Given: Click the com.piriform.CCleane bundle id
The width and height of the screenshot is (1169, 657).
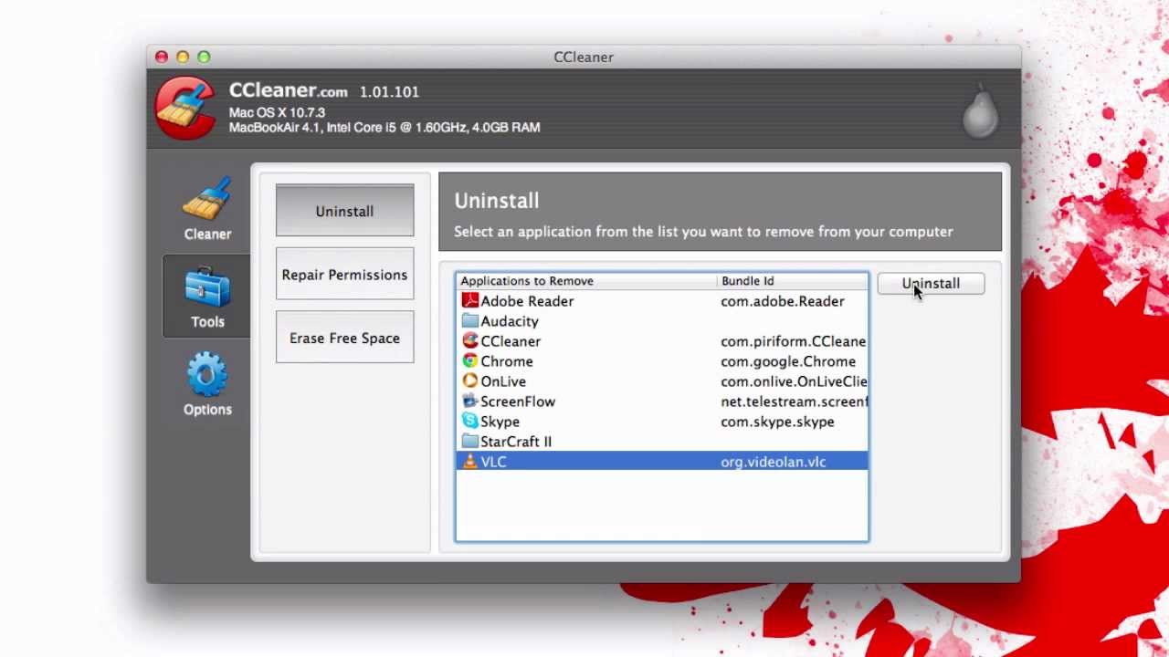Looking at the screenshot, I should coord(793,341).
